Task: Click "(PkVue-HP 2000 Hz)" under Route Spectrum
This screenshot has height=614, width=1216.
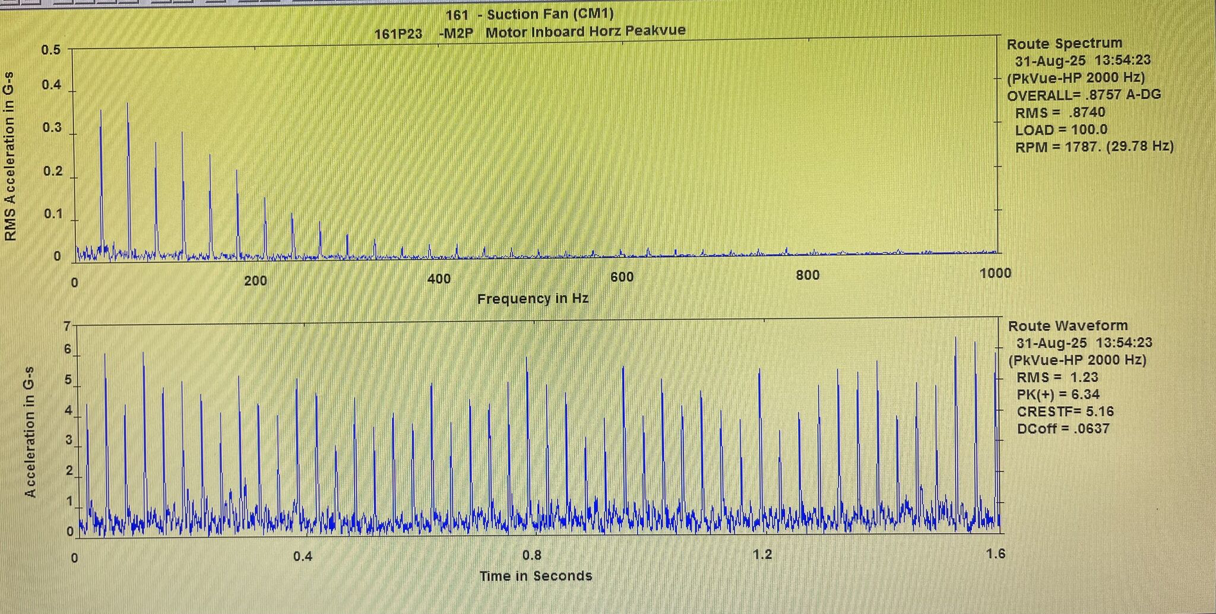Action: (x=1076, y=78)
